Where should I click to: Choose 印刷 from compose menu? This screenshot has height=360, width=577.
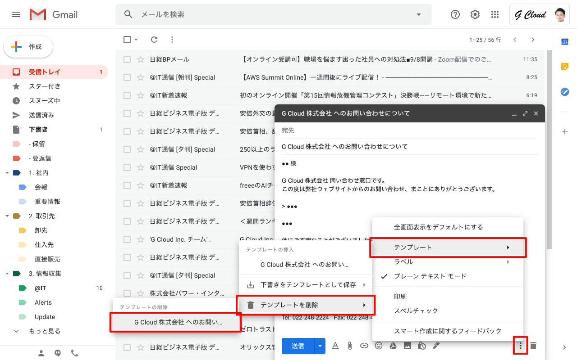coord(448,297)
